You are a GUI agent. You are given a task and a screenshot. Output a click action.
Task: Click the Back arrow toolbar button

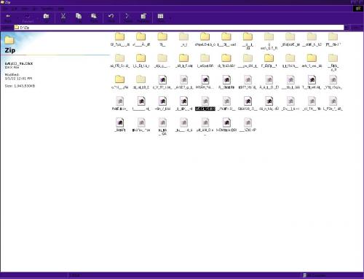(8, 17)
